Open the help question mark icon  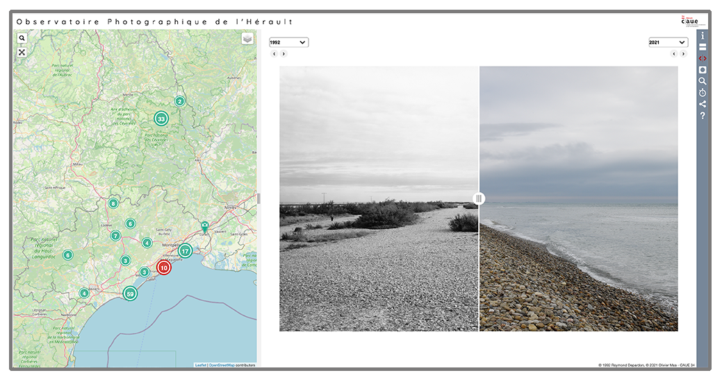pyautogui.click(x=703, y=116)
